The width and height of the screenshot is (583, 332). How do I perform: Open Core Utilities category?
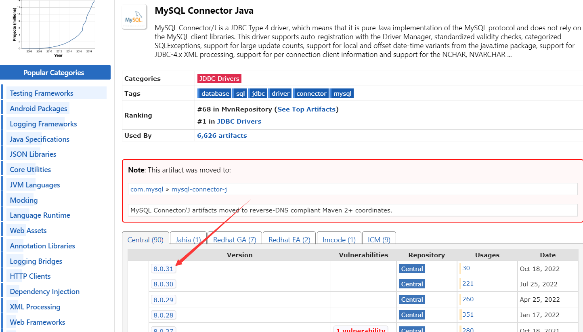30,170
